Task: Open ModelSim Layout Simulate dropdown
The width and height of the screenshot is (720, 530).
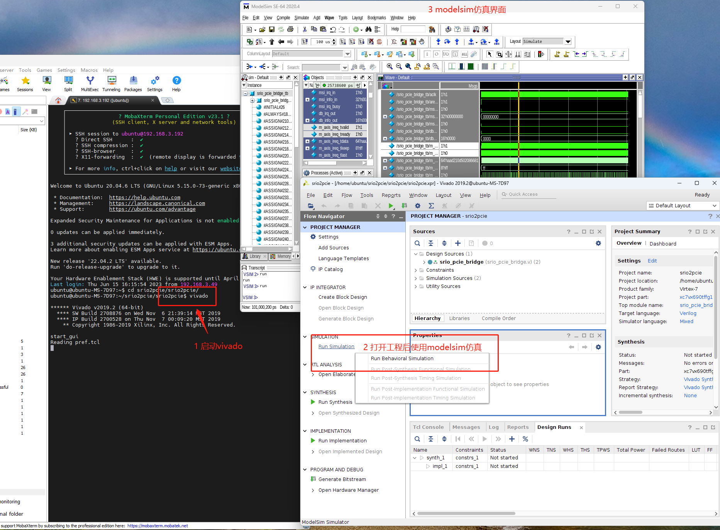Action: (x=568, y=42)
